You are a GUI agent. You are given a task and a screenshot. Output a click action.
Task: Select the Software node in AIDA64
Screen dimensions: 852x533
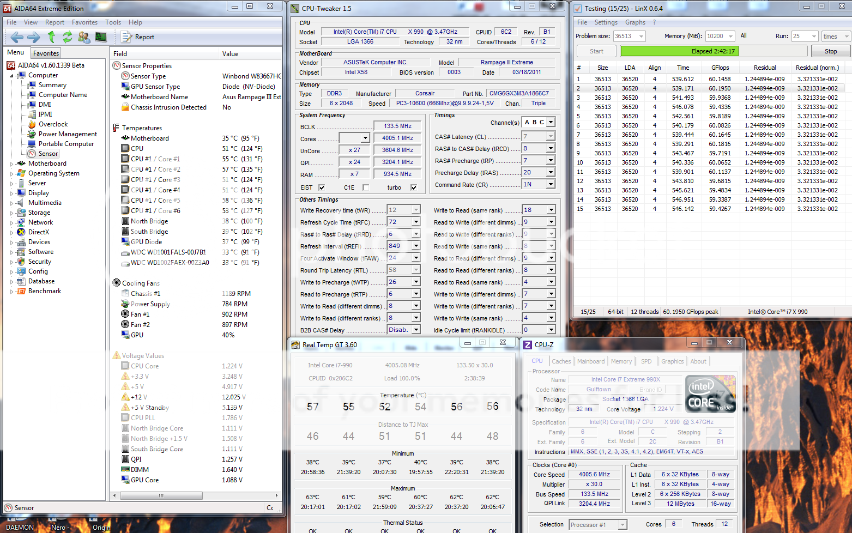(41, 252)
